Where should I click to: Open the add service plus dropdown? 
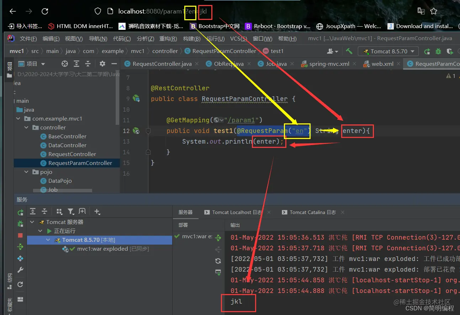tap(97, 212)
